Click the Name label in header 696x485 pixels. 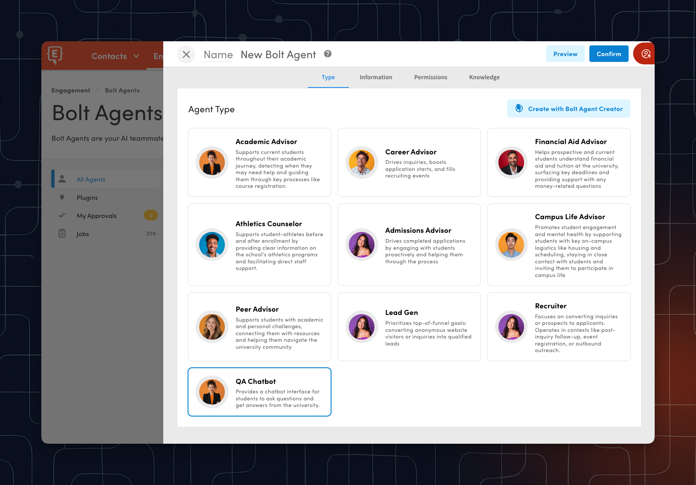218,54
